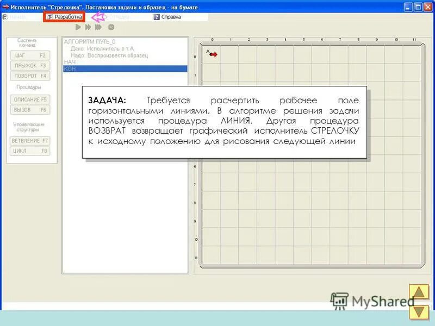Click the Разработка menu icon
Image resolution: width=435 pixels, height=326 pixels.
pyautogui.click(x=50, y=17)
